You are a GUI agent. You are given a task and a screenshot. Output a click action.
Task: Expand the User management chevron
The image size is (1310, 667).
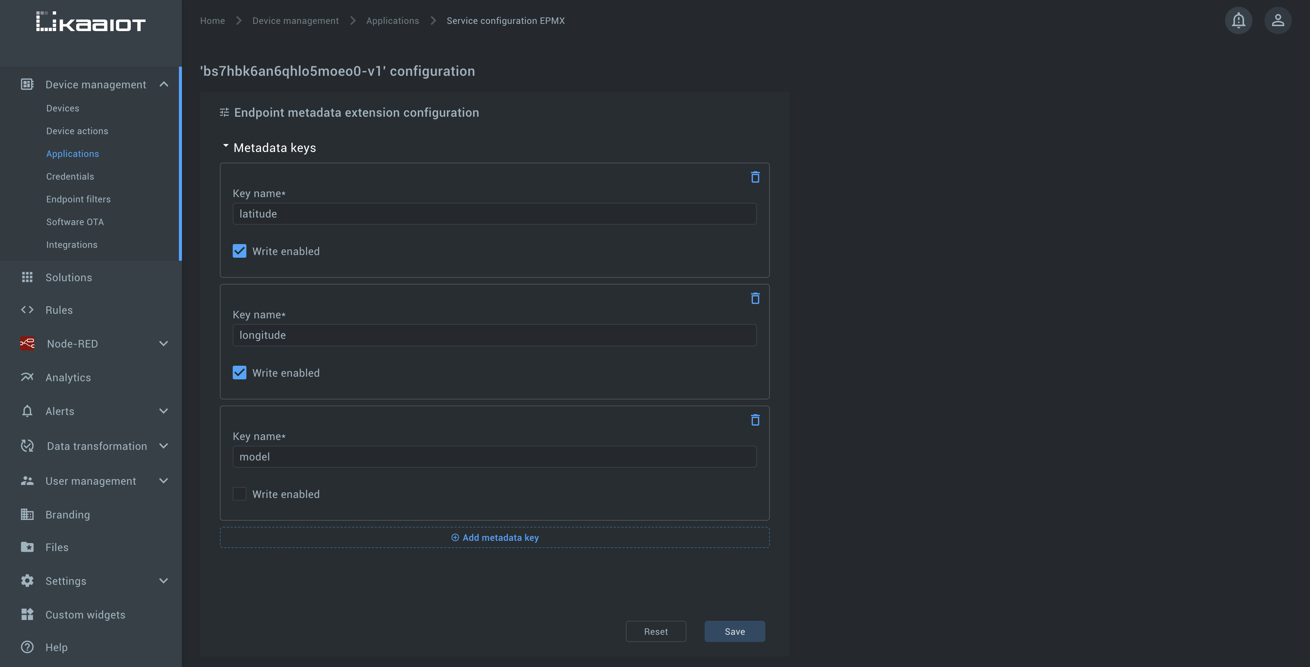164,481
